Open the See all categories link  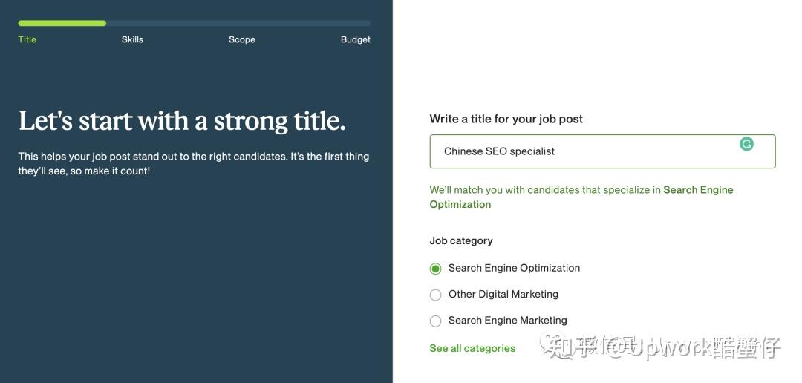tap(472, 348)
